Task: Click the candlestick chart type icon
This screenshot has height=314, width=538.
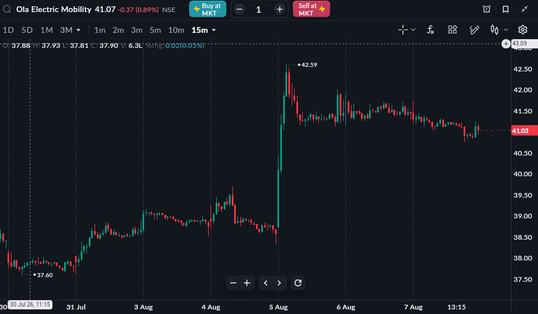Action: click(x=494, y=30)
